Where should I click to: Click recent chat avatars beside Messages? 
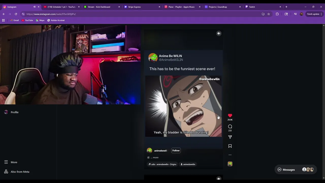pyautogui.click(x=308, y=170)
